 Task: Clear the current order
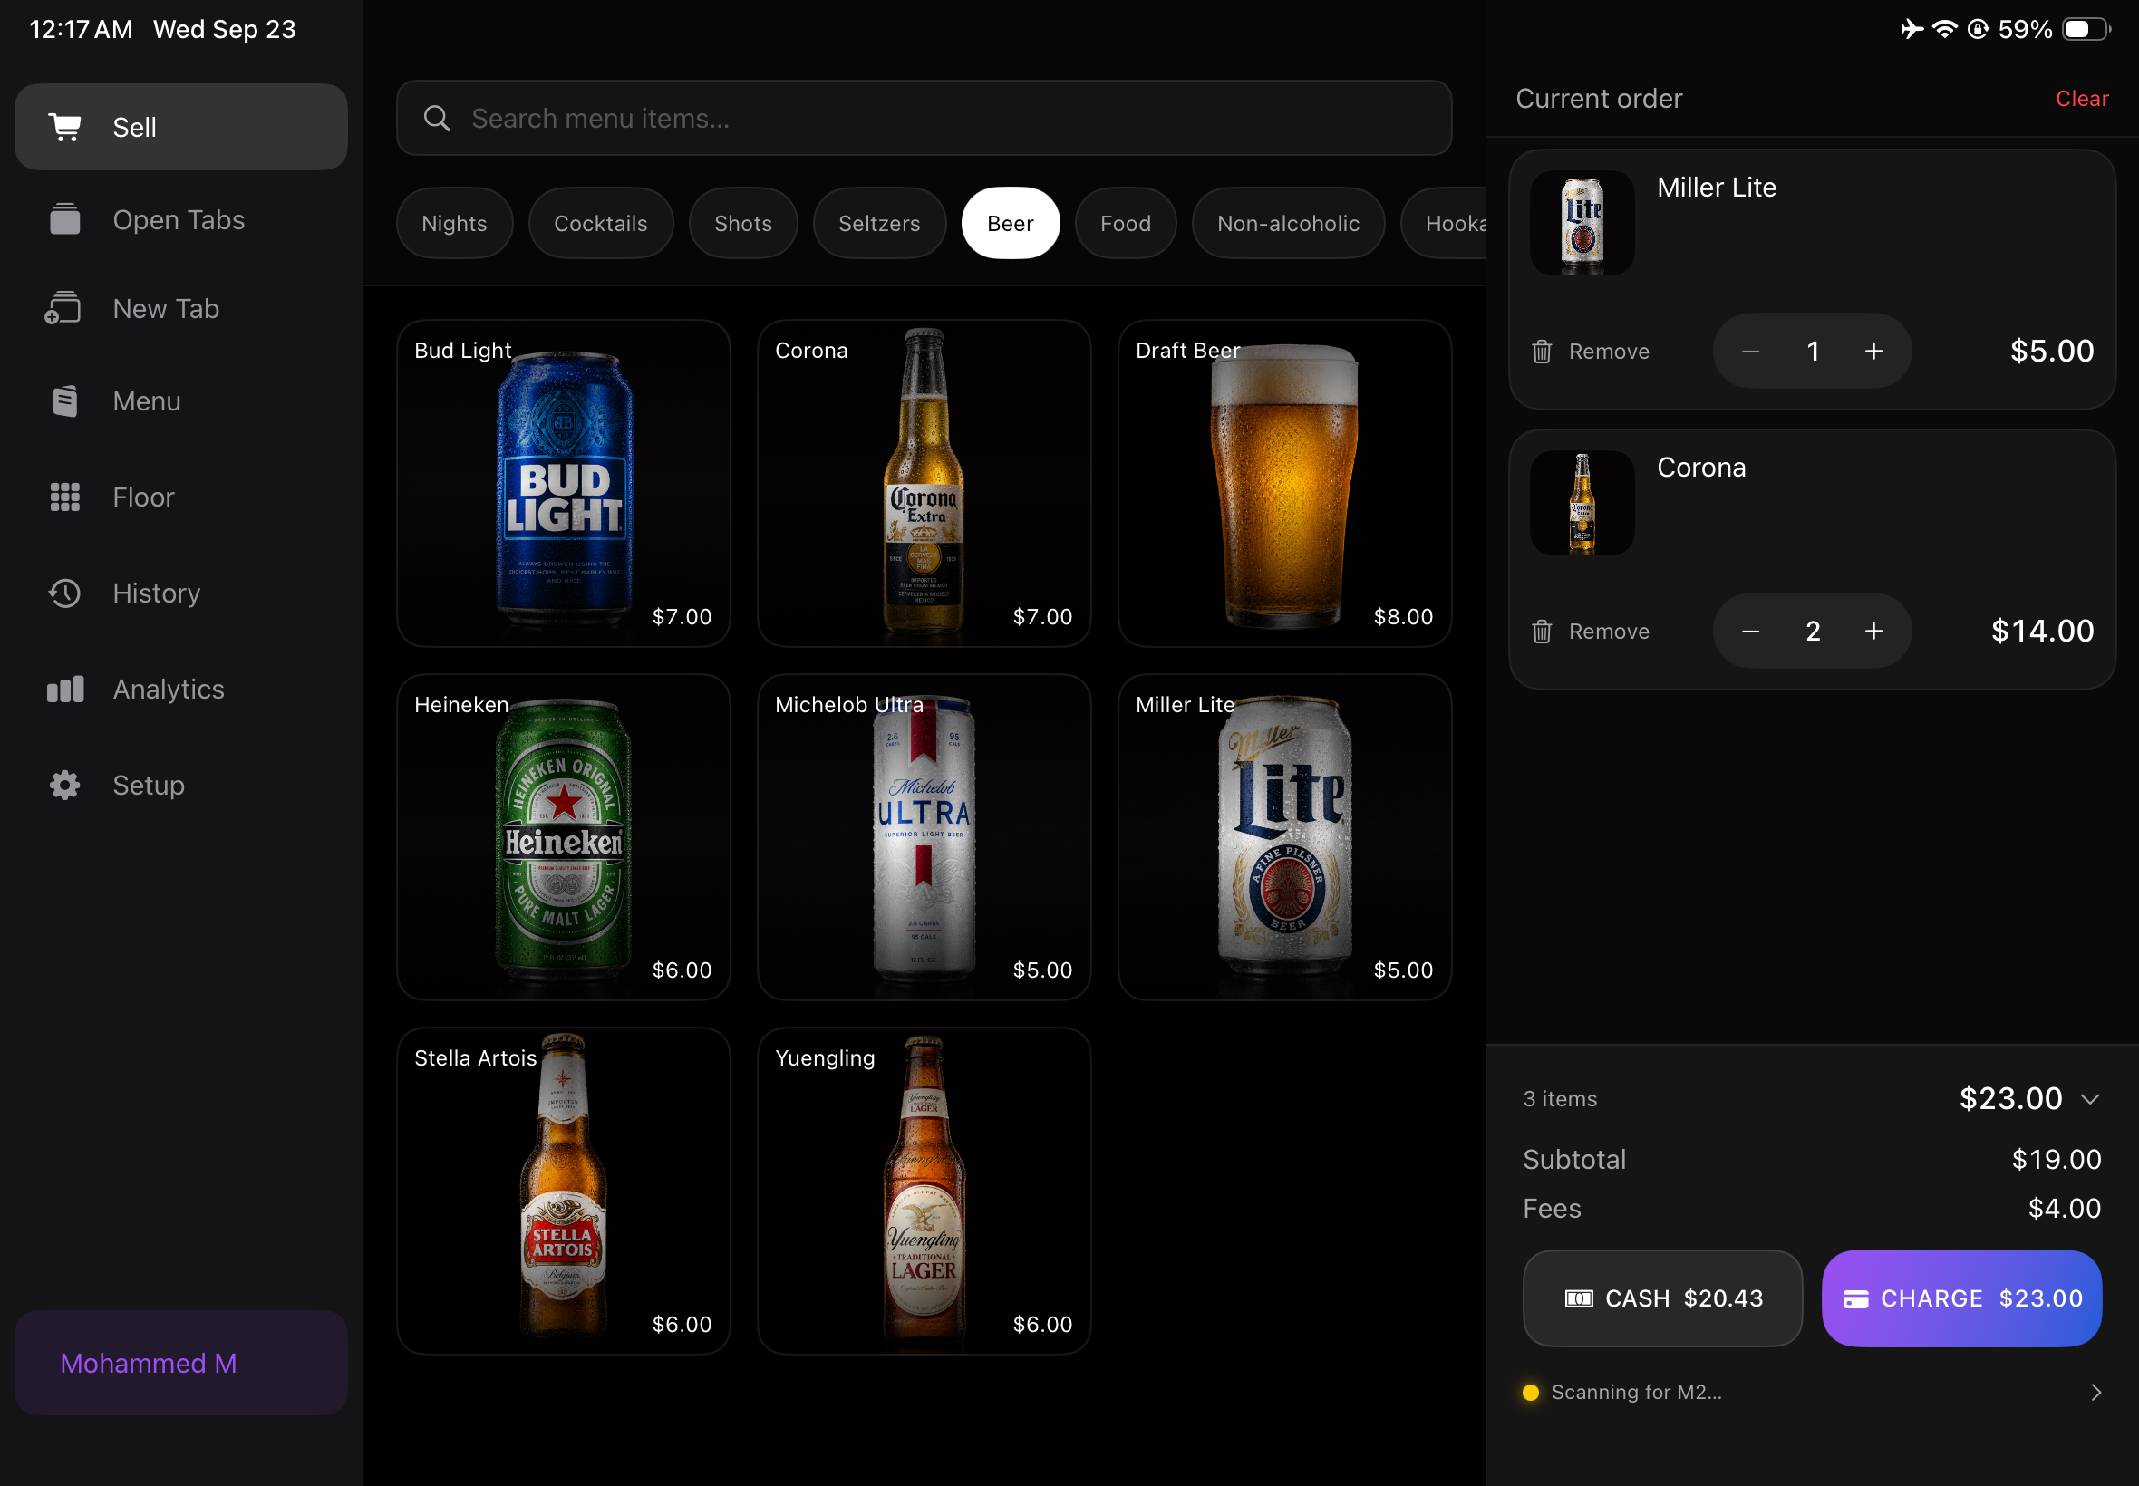[x=2082, y=99]
